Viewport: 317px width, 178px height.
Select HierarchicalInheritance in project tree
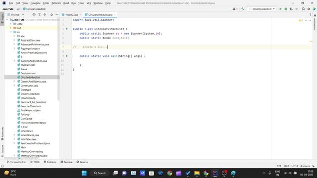[33, 123]
